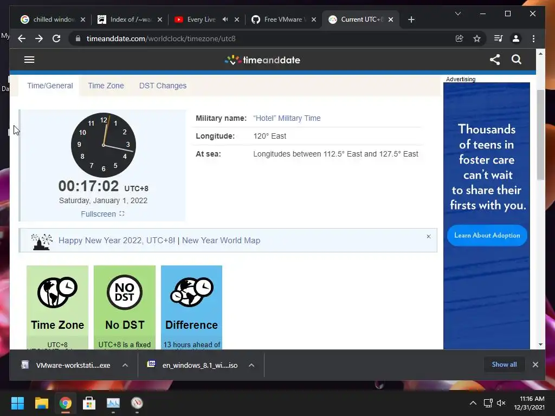Open Chrome's three-dot menu
555x416 pixels.
[x=533, y=38]
